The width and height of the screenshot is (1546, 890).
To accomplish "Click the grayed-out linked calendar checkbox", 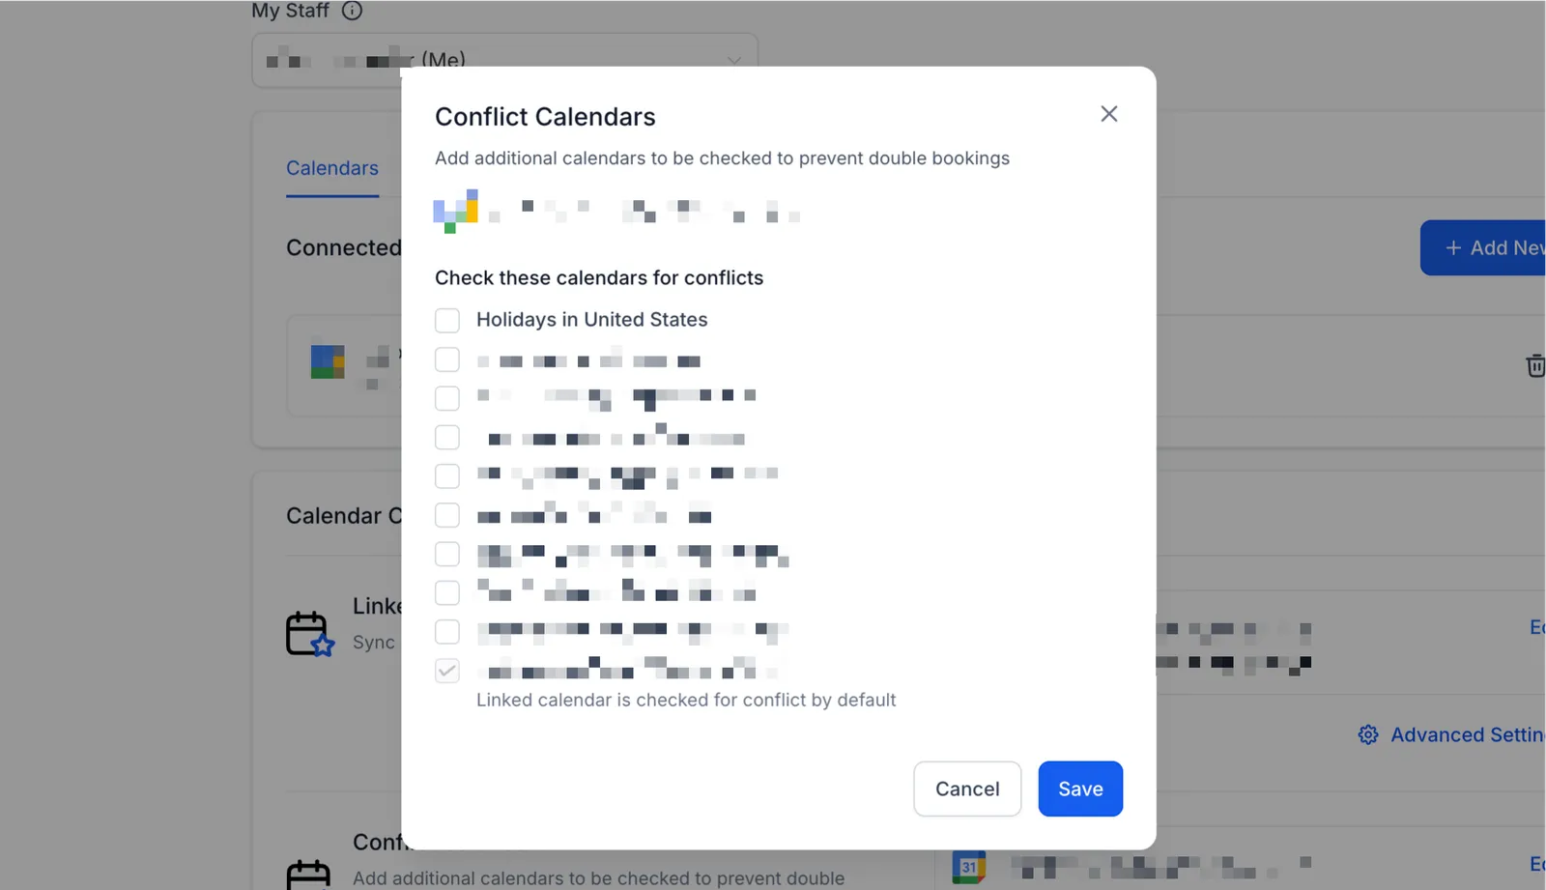I will [447, 671].
